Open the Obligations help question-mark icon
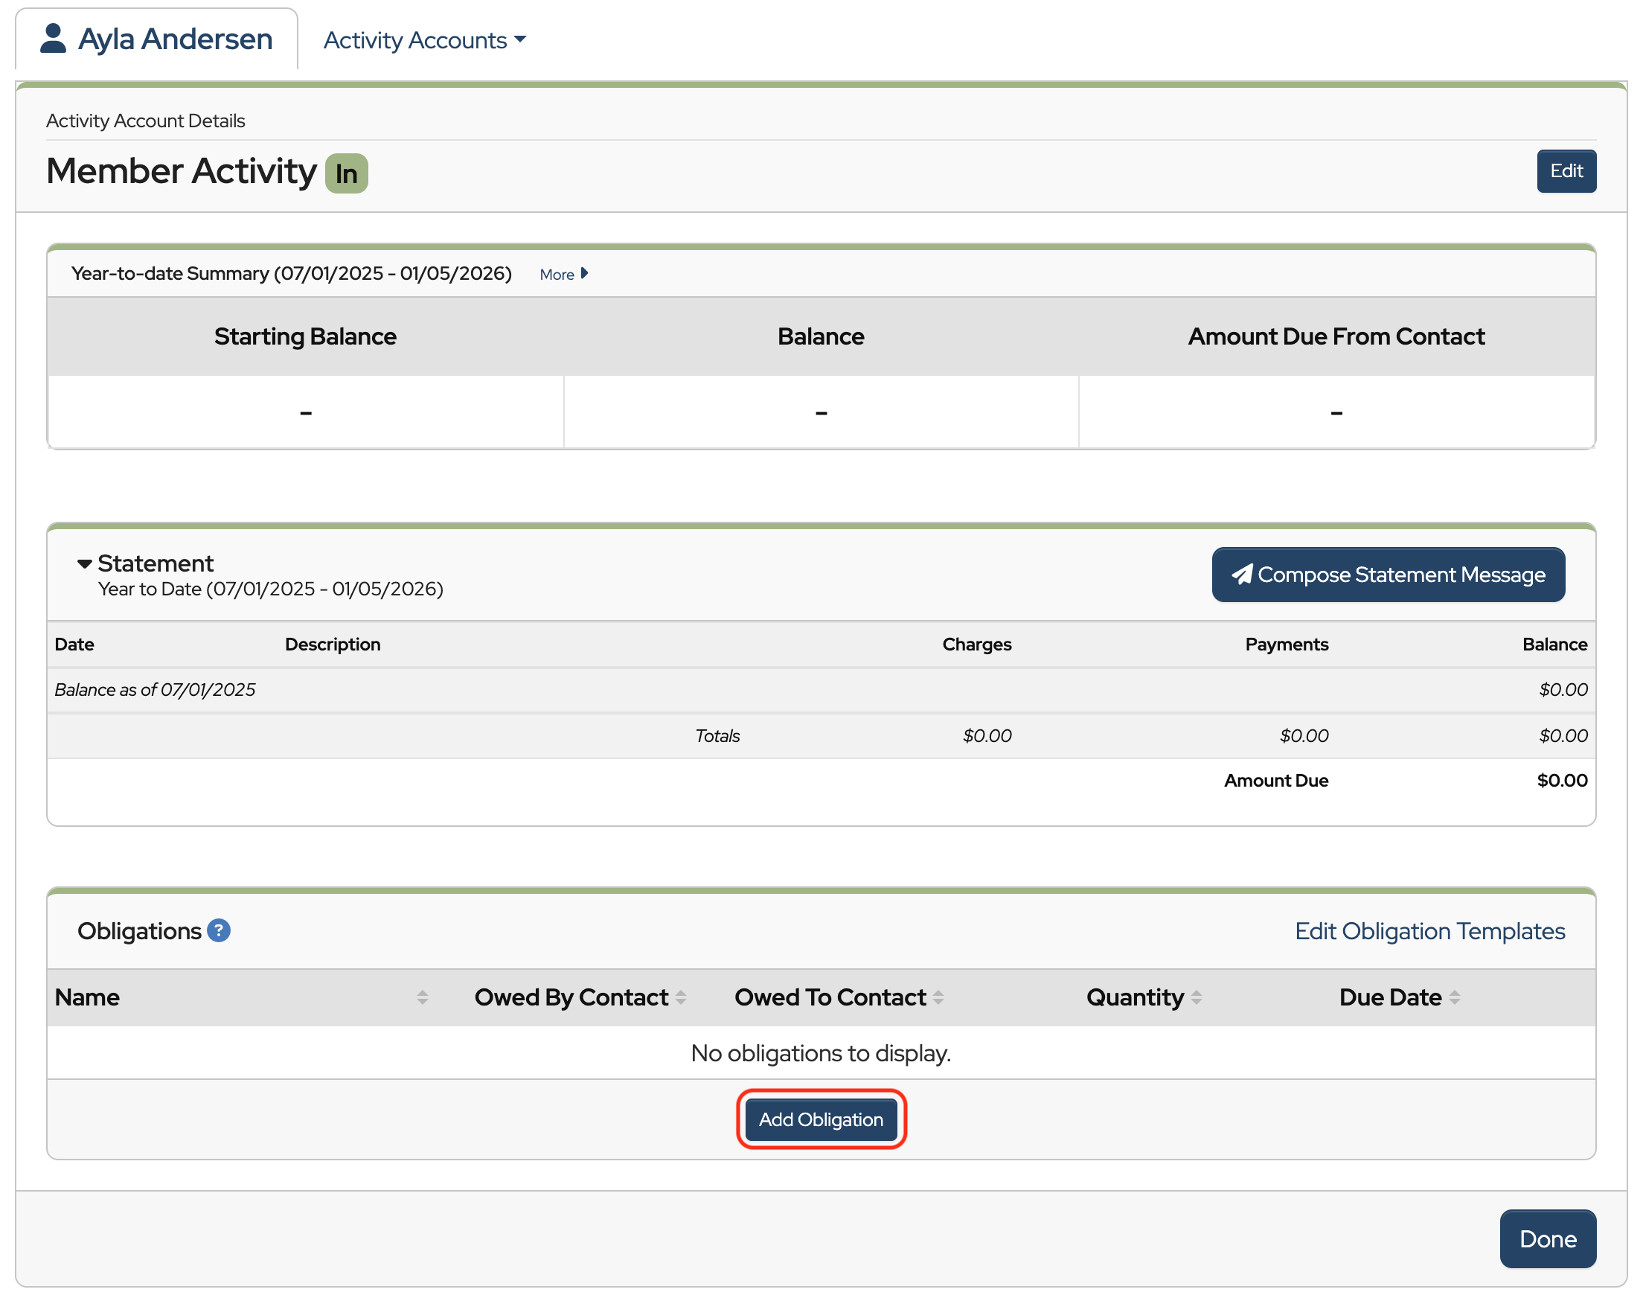The image size is (1643, 1295). pos(218,930)
